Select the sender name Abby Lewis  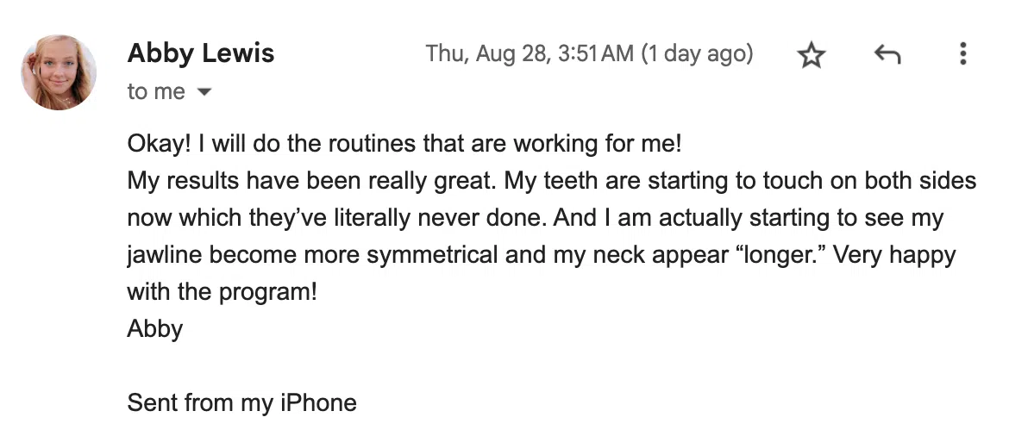tap(201, 53)
